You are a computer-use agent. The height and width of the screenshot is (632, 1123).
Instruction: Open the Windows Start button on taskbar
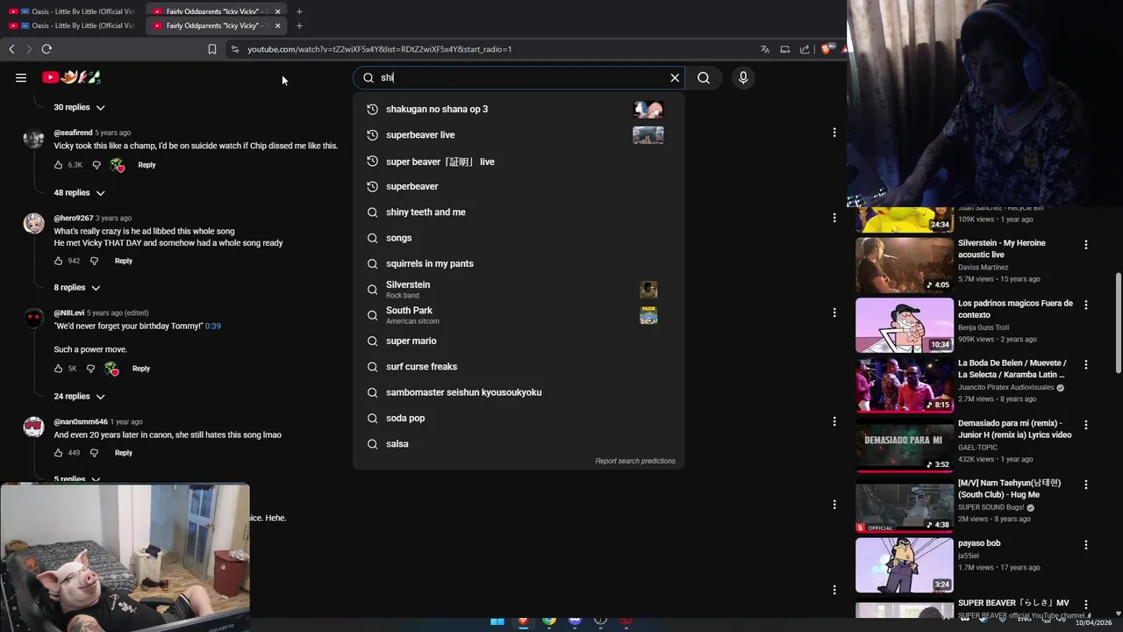click(497, 621)
